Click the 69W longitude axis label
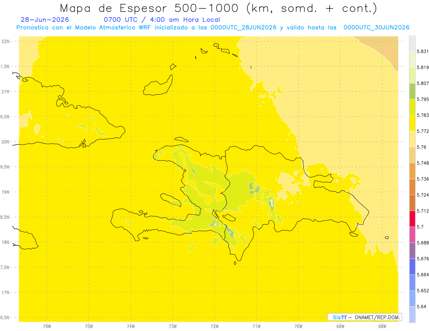The image size is (429, 331). click(340, 326)
